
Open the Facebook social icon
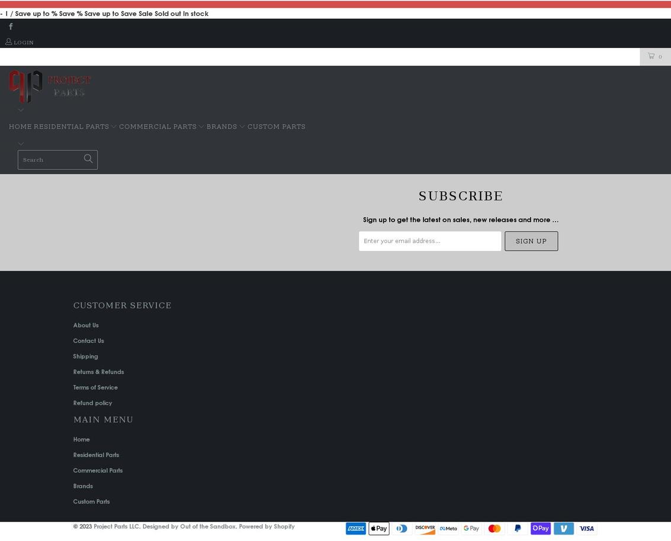point(11,27)
